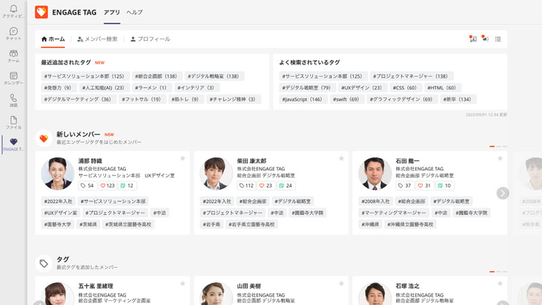This screenshot has width=542, height=305.
Task: Open the announcement megaphone icon
Action: click(485, 39)
